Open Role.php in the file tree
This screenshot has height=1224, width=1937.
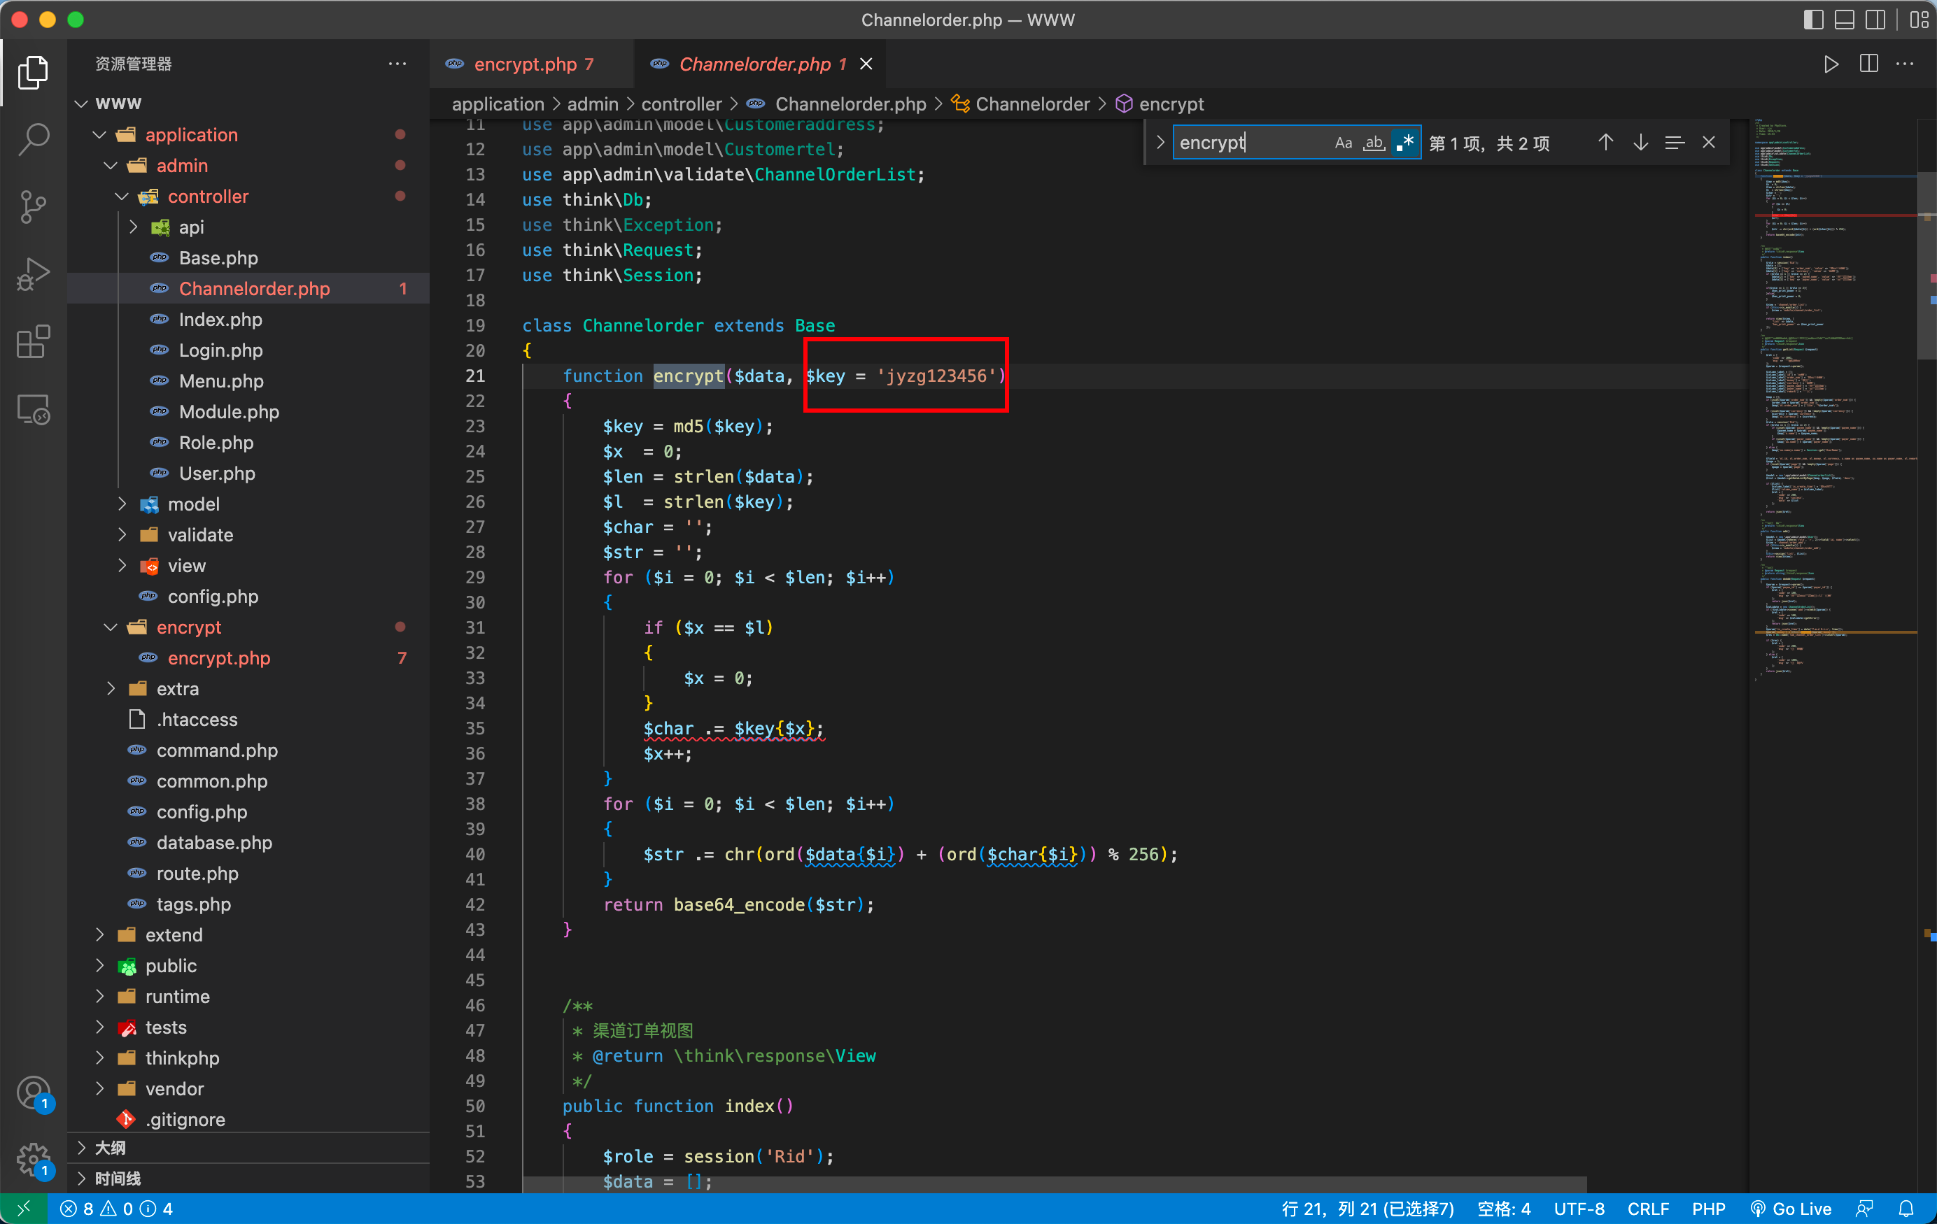[216, 443]
